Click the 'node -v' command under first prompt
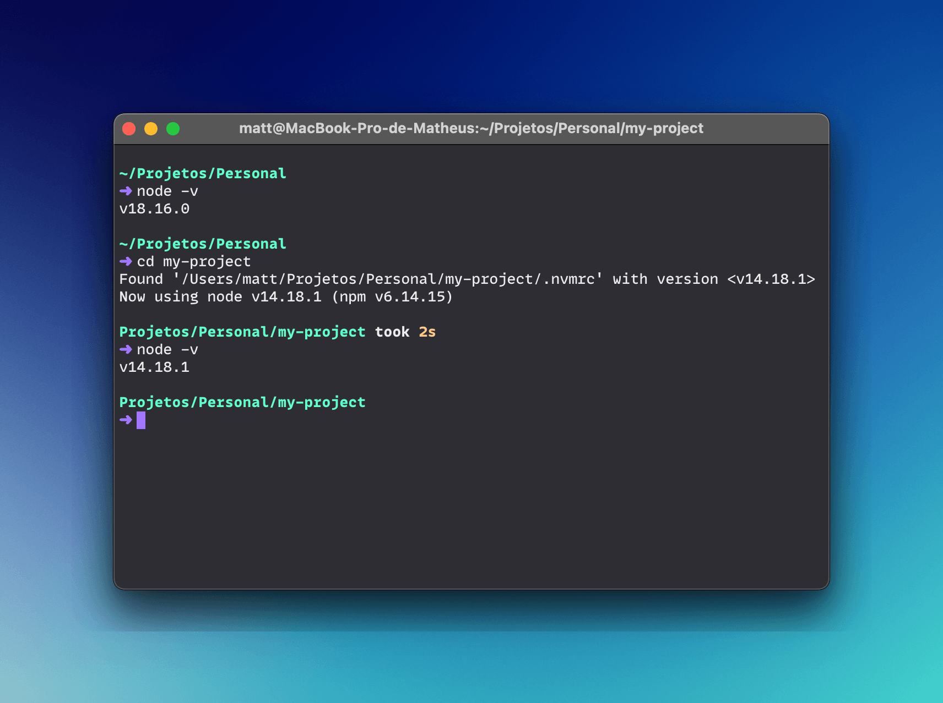The height and width of the screenshot is (703, 943). (167, 191)
